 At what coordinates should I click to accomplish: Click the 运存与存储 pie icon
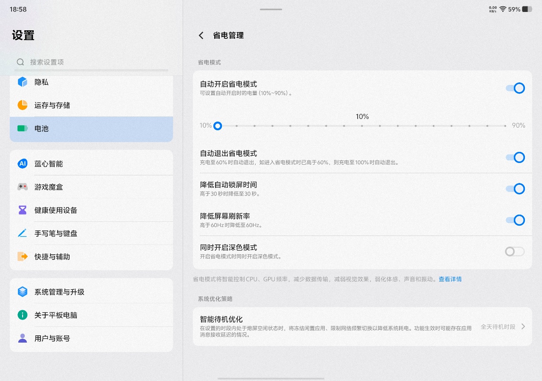(22, 105)
